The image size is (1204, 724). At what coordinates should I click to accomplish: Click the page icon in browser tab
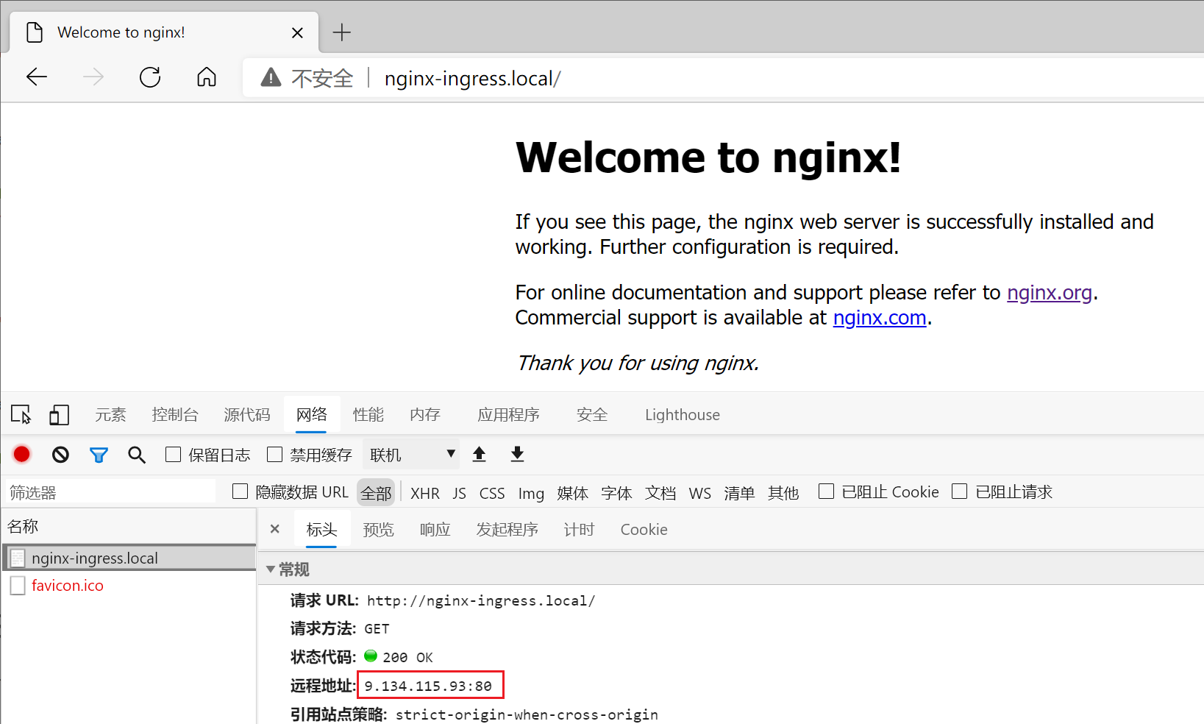[x=35, y=32]
